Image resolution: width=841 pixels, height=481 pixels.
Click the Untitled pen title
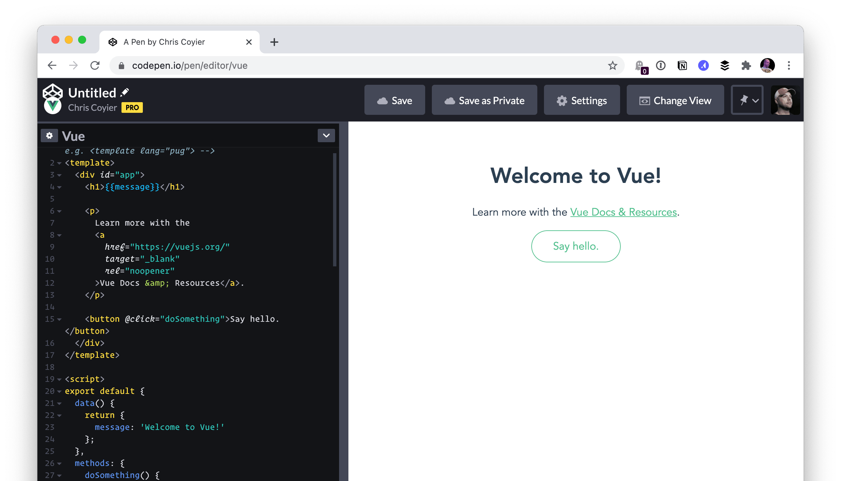click(92, 92)
